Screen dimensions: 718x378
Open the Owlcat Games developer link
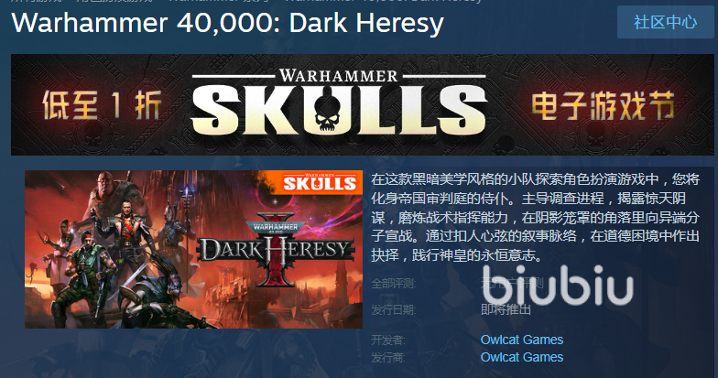(522, 340)
